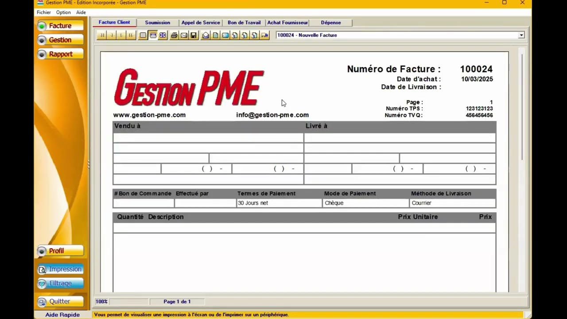
Task: Click the 'Page 1 de 1' status indicator
Action: click(177, 302)
